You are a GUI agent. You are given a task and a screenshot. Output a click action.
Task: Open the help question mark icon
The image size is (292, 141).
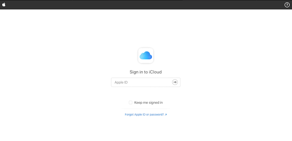point(287,5)
